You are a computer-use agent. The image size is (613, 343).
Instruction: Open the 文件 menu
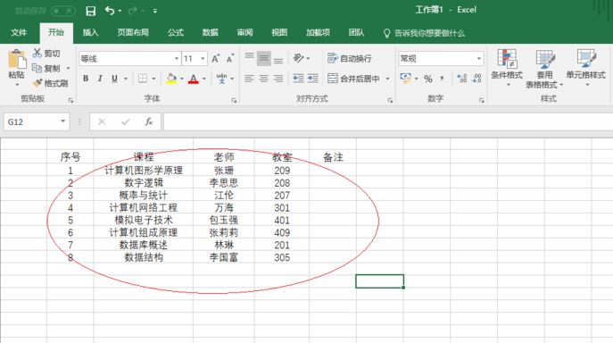click(19, 32)
